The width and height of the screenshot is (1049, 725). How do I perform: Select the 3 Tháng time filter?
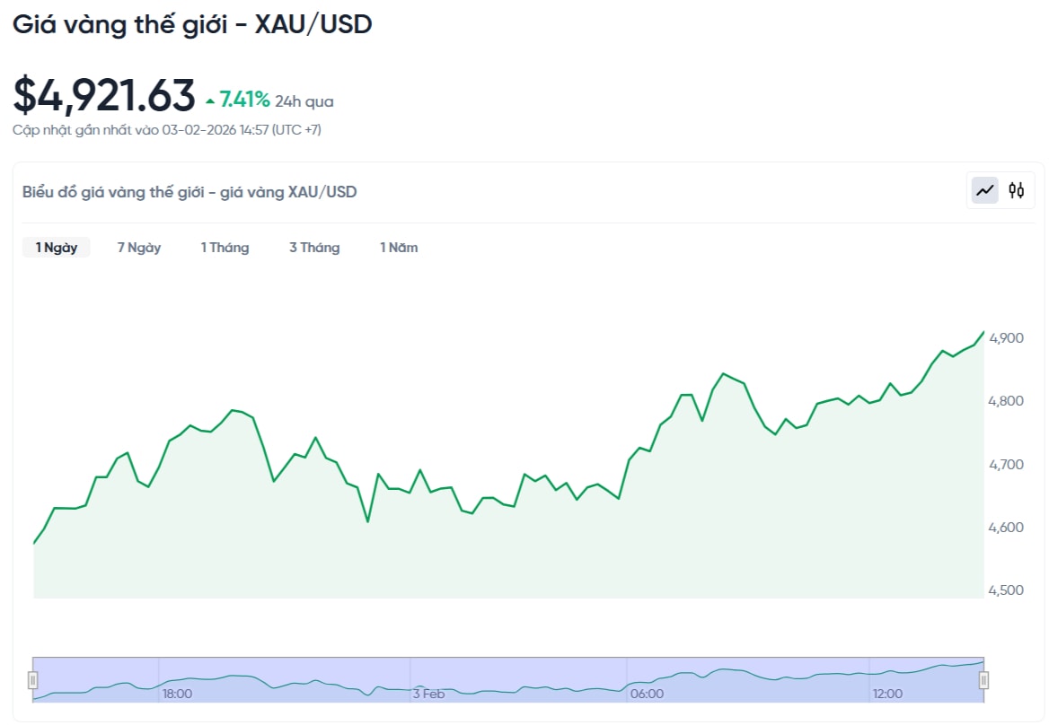[314, 247]
